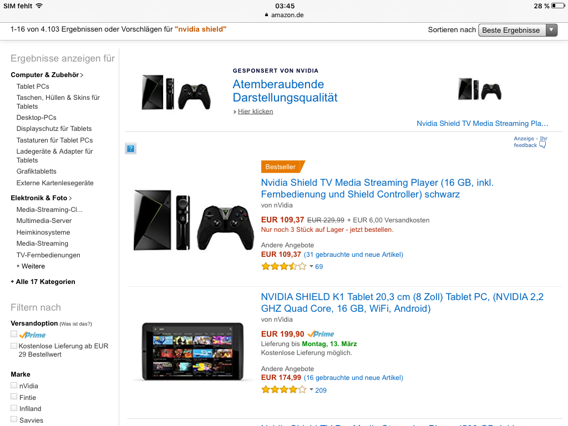Click the ad feedback speech bubble icon
The width and height of the screenshot is (568, 426).
point(542,145)
